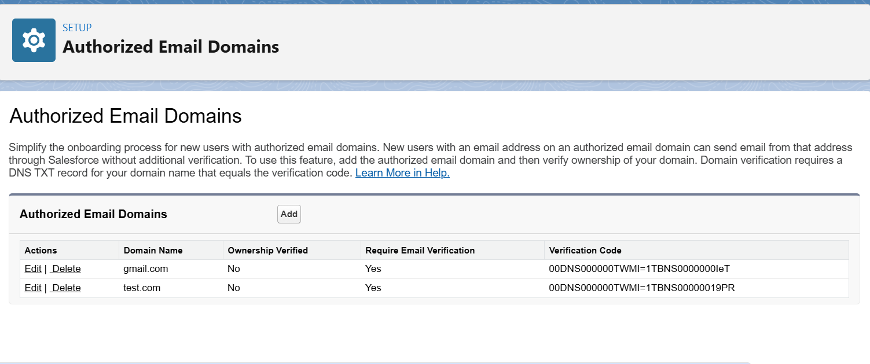Select the test.com domain name cell
Viewport: 870px width, 364px height.
(x=142, y=288)
